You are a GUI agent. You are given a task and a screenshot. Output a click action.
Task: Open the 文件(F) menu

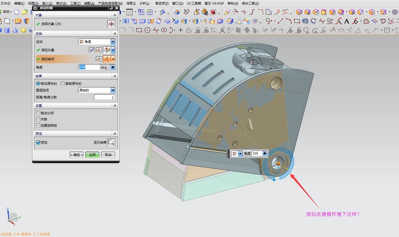pyautogui.click(x=5, y=3)
